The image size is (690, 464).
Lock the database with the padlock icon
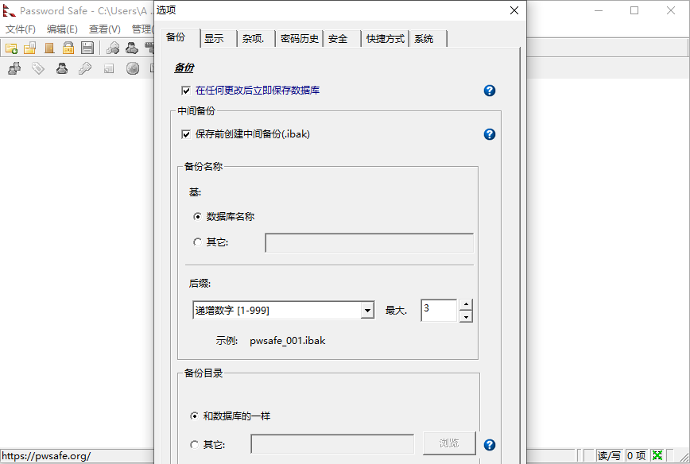click(x=68, y=48)
